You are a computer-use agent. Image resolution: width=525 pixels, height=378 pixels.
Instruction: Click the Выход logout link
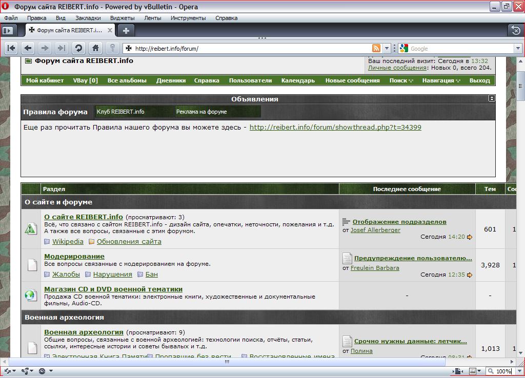[480, 80]
